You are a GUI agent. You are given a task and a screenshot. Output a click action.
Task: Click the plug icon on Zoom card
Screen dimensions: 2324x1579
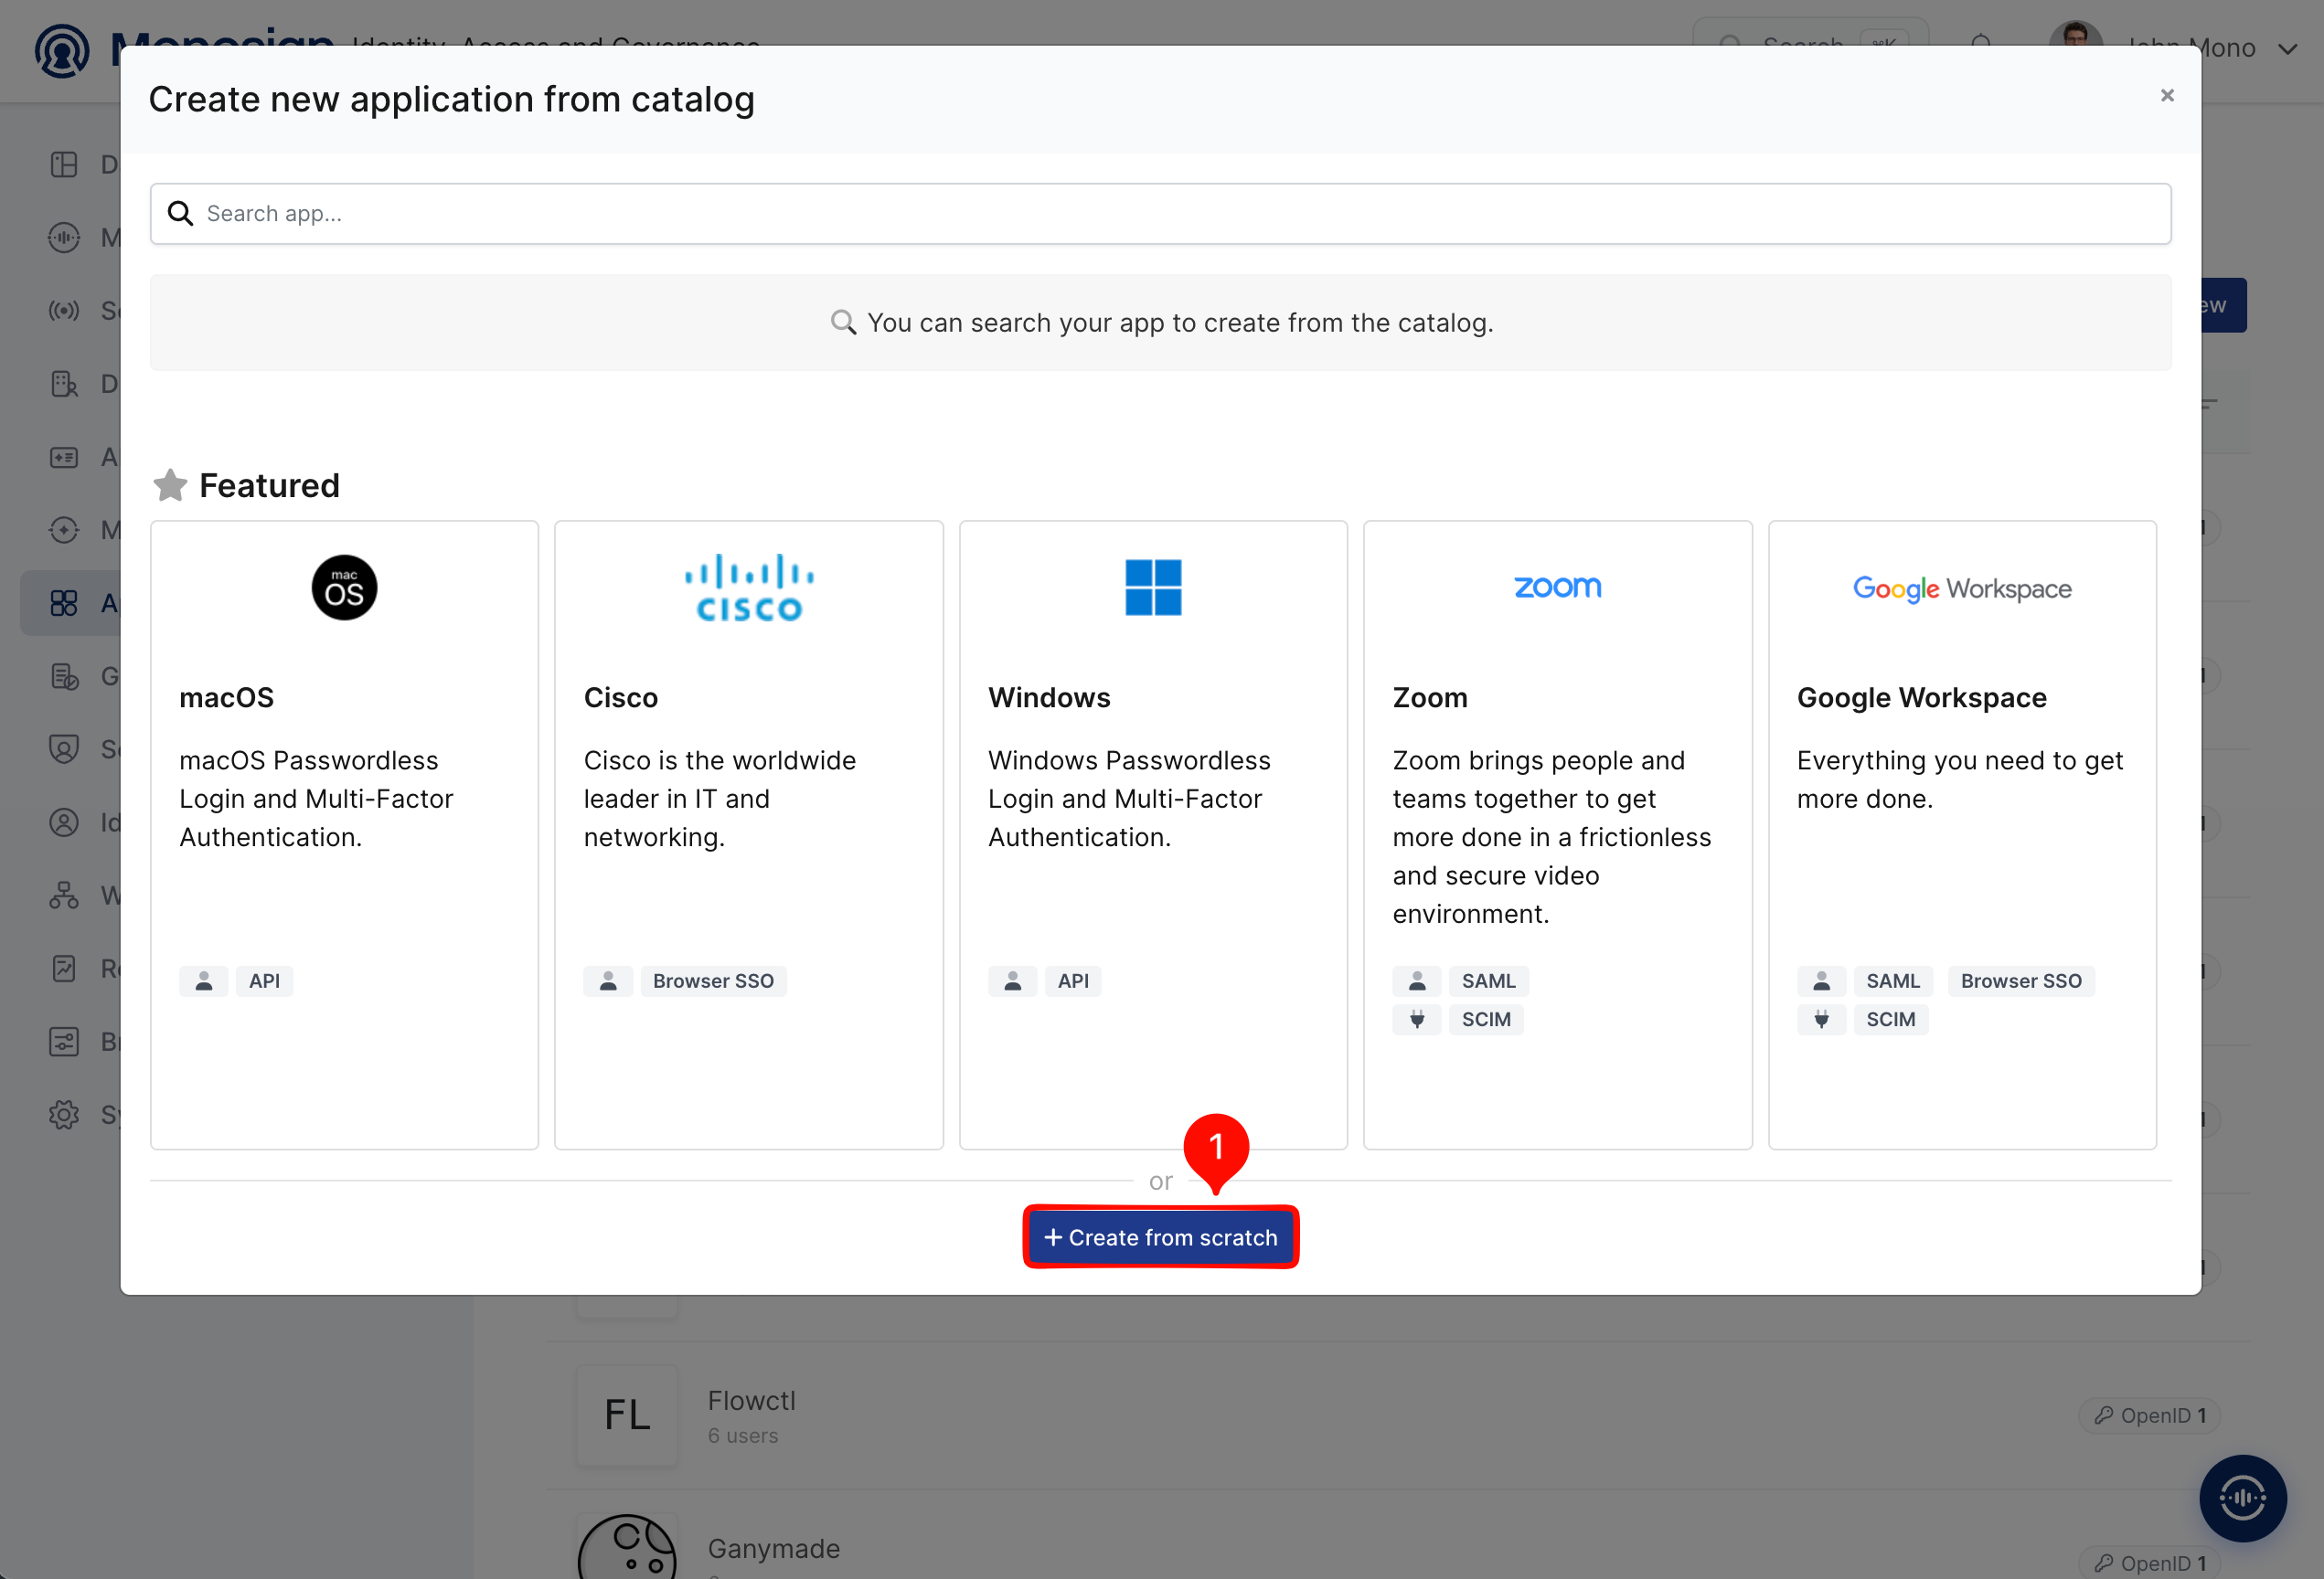pyautogui.click(x=1417, y=1020)
